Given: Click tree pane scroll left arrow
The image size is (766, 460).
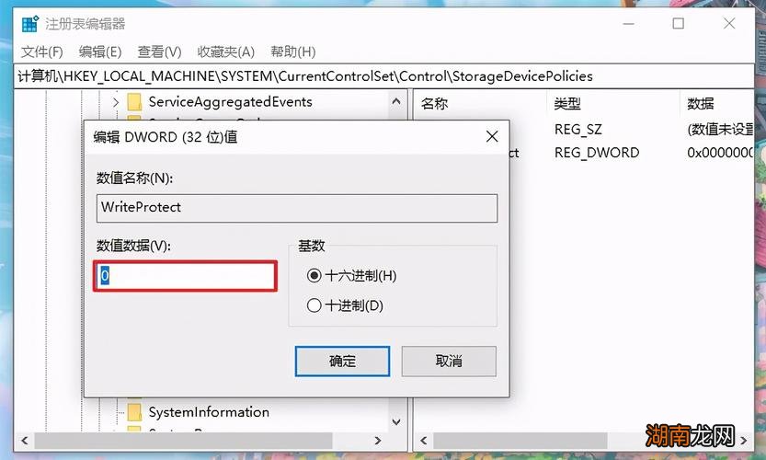Looking at the screenshot, I should (25, 441).
